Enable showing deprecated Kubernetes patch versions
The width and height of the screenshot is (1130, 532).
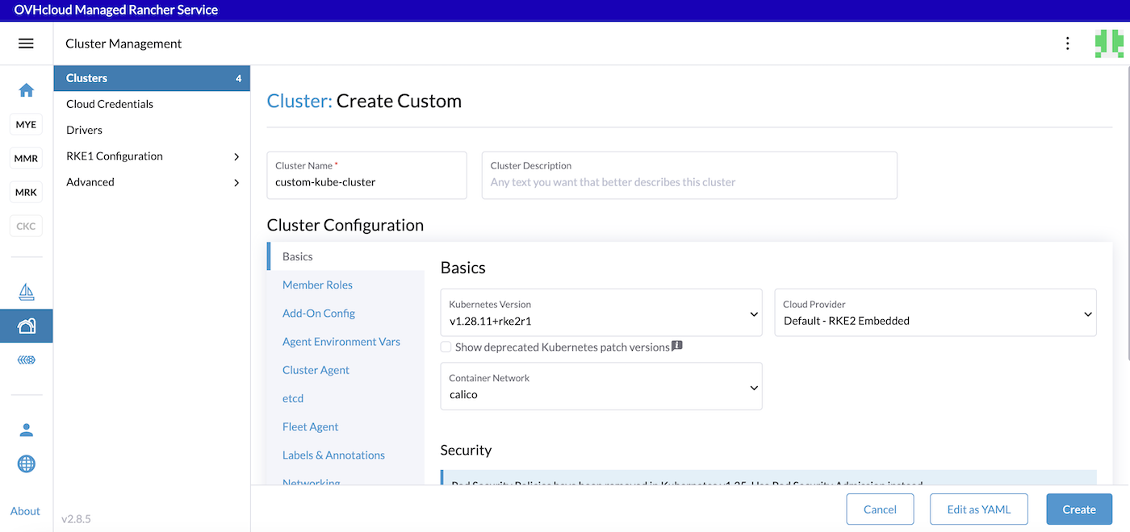click(446, 347)
